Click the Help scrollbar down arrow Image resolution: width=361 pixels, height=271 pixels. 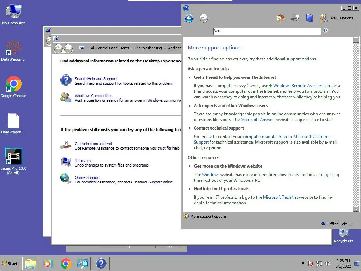pyautogui.click(x=356, y=209)
